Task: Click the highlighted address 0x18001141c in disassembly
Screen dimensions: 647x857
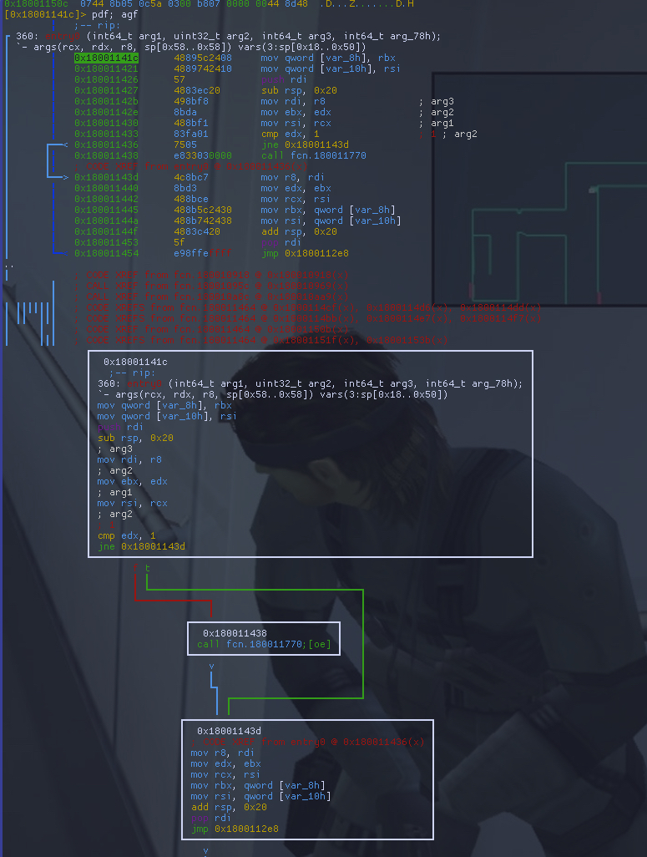Action: (106, 58)
